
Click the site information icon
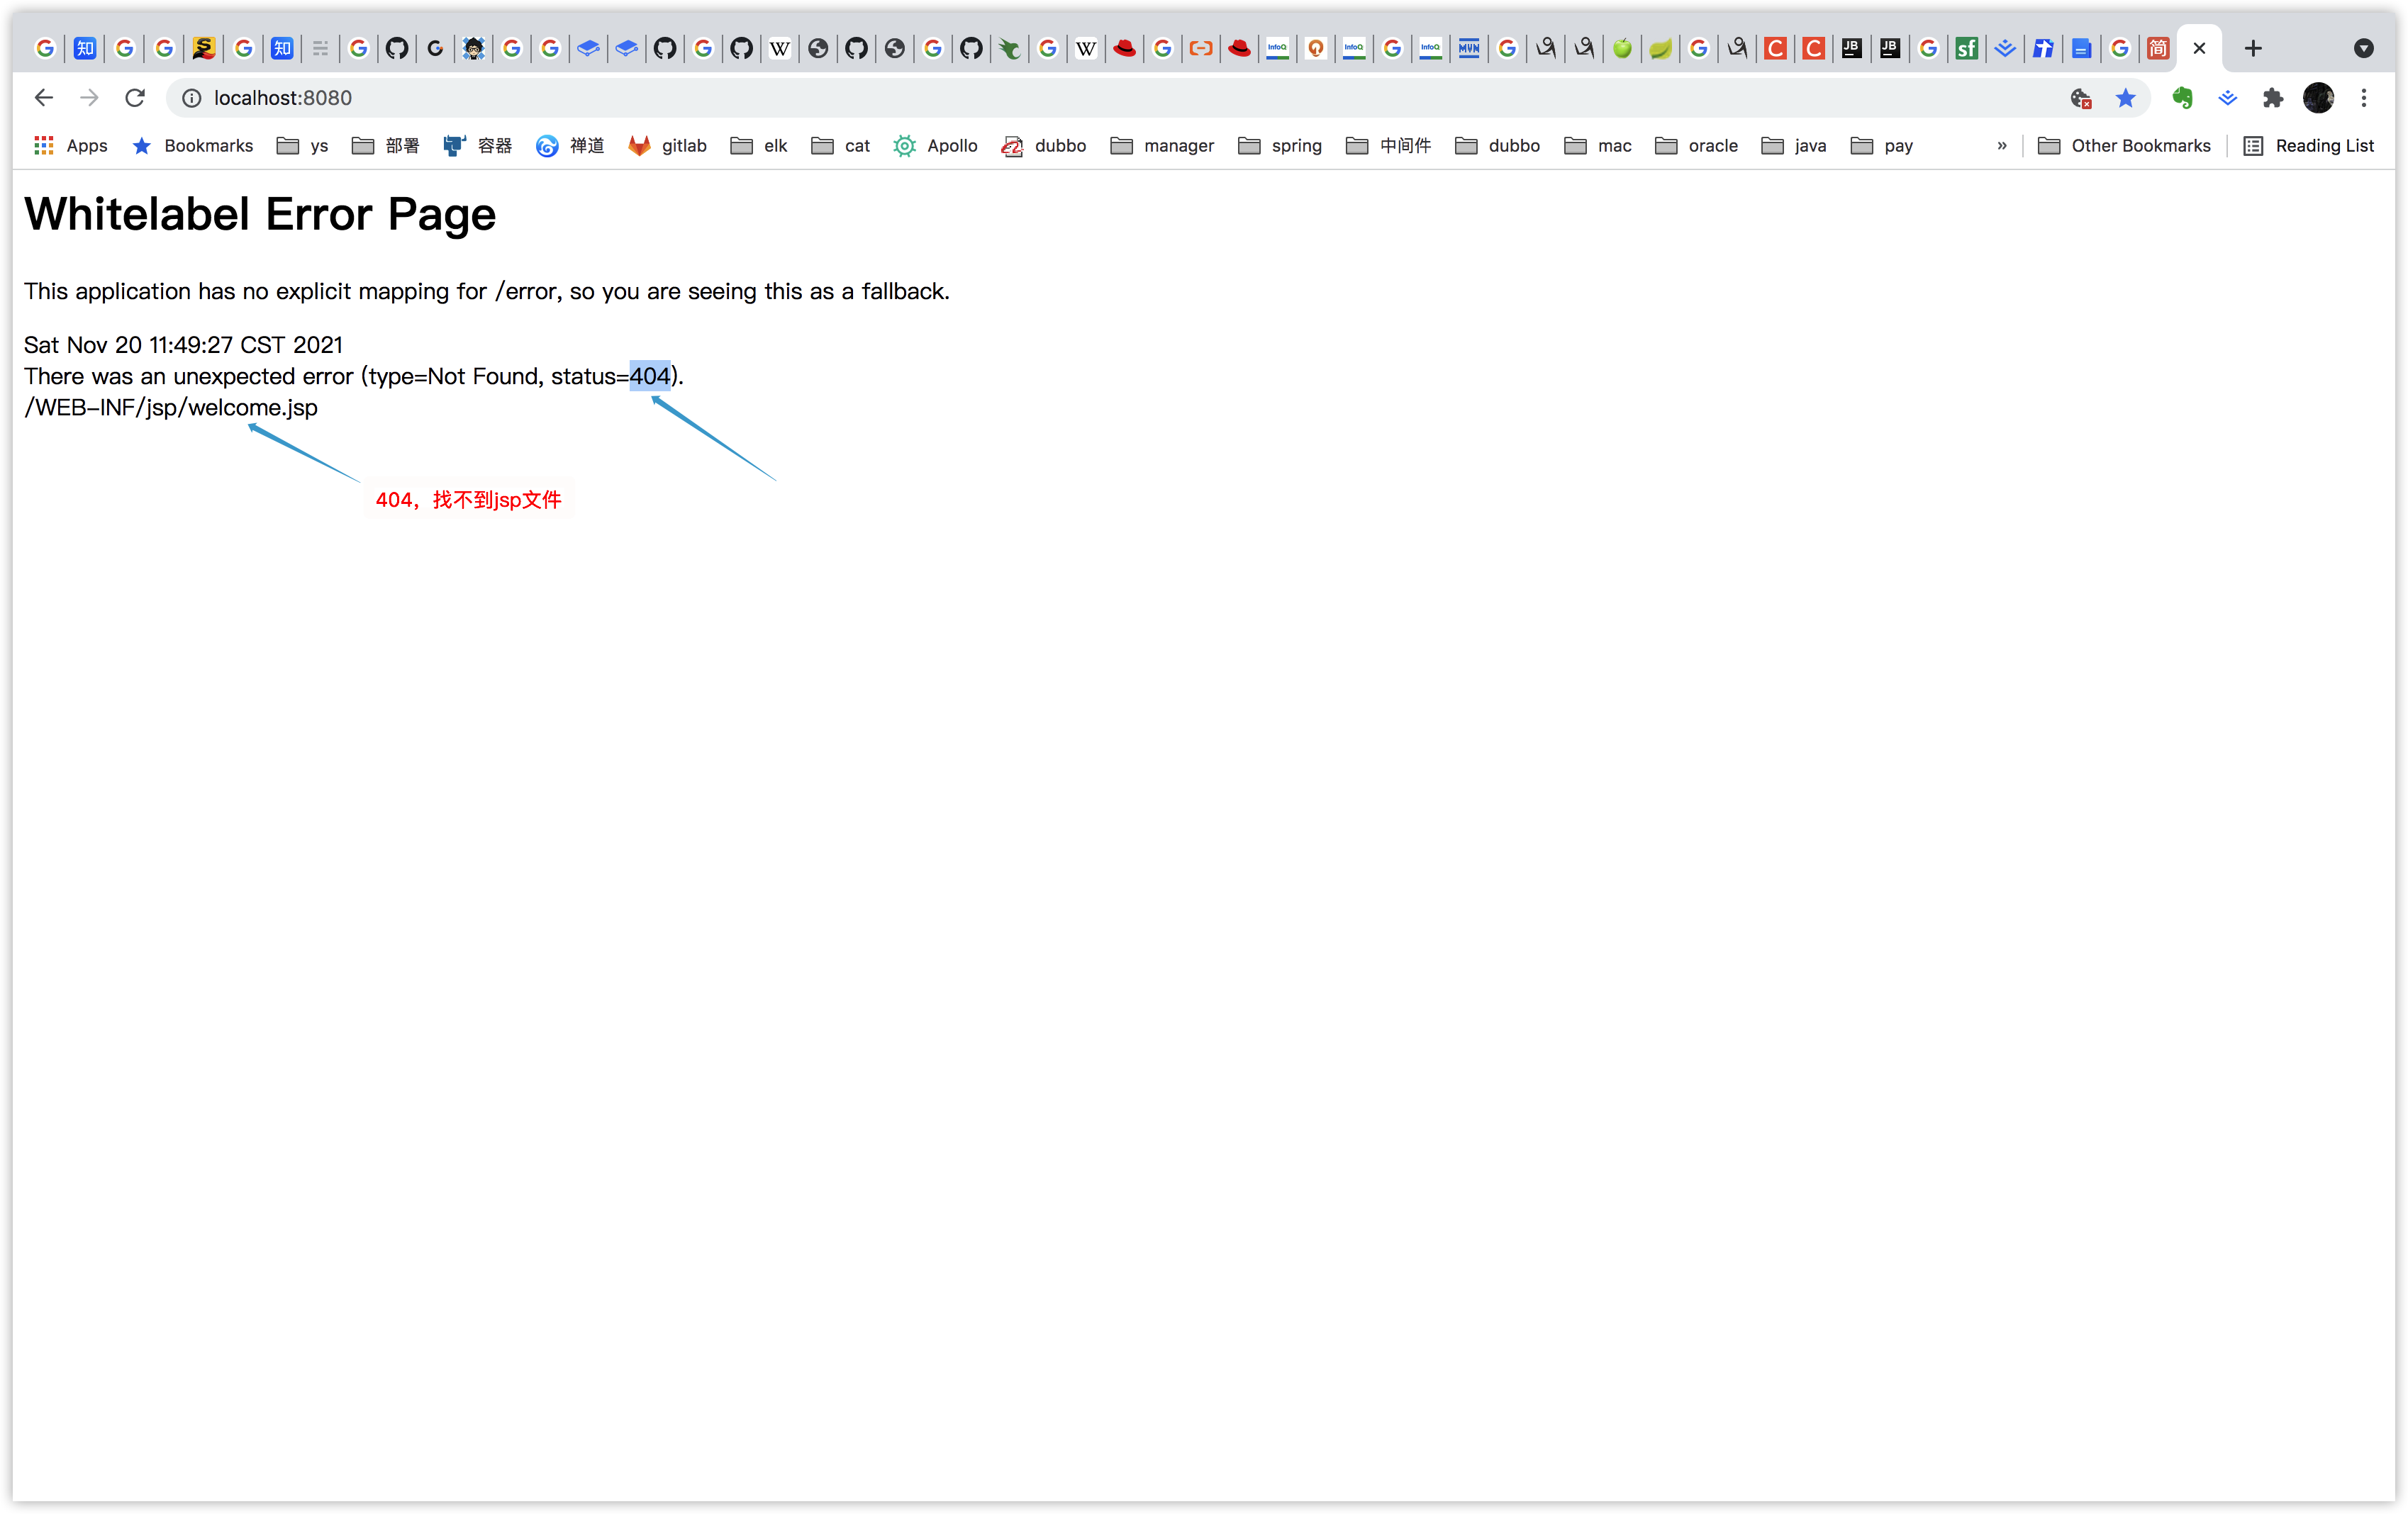(192, 98)
